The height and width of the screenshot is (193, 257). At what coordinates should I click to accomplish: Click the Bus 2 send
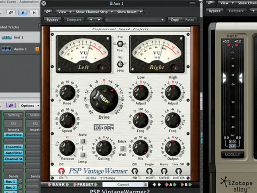pyautogui.click(x=10, y=187)
